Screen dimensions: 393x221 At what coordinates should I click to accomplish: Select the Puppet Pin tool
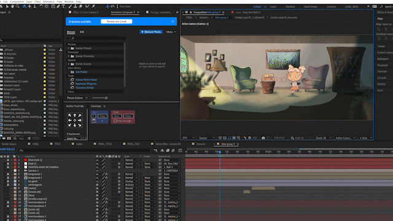tap(93, 7)
